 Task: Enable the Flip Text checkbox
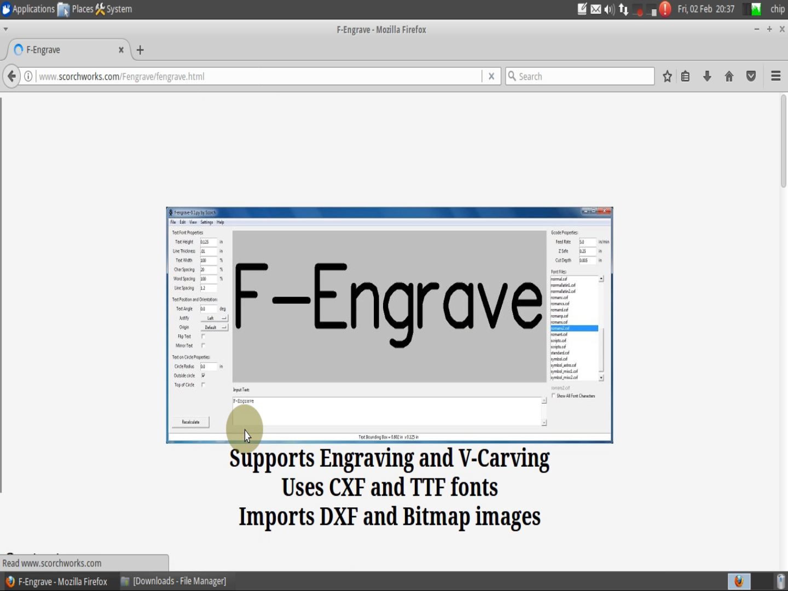pyautogui.click(x=203, y=336)
